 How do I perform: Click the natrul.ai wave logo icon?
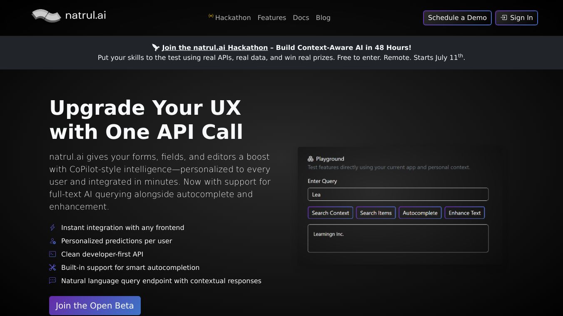click(x=46, y=16)
